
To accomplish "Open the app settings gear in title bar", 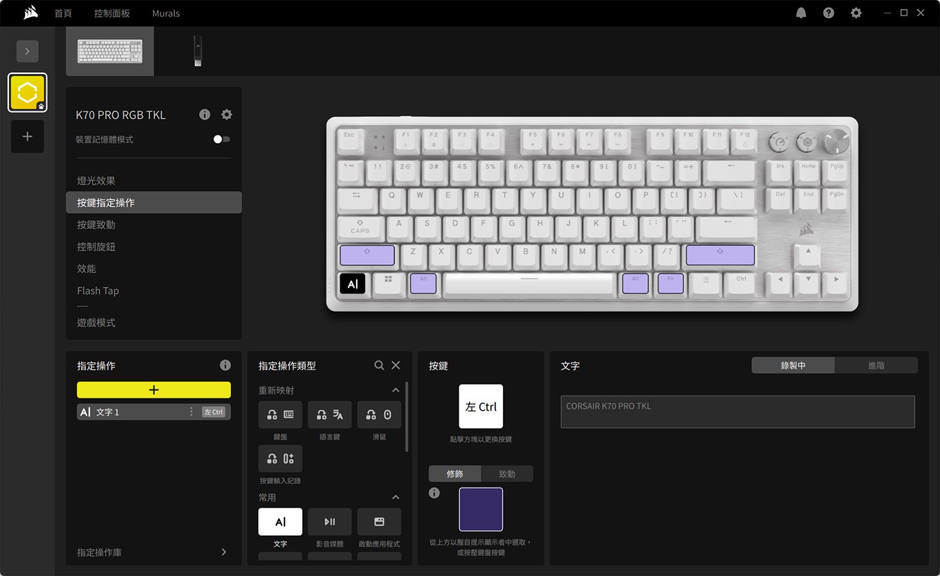I will click(856, 13).
